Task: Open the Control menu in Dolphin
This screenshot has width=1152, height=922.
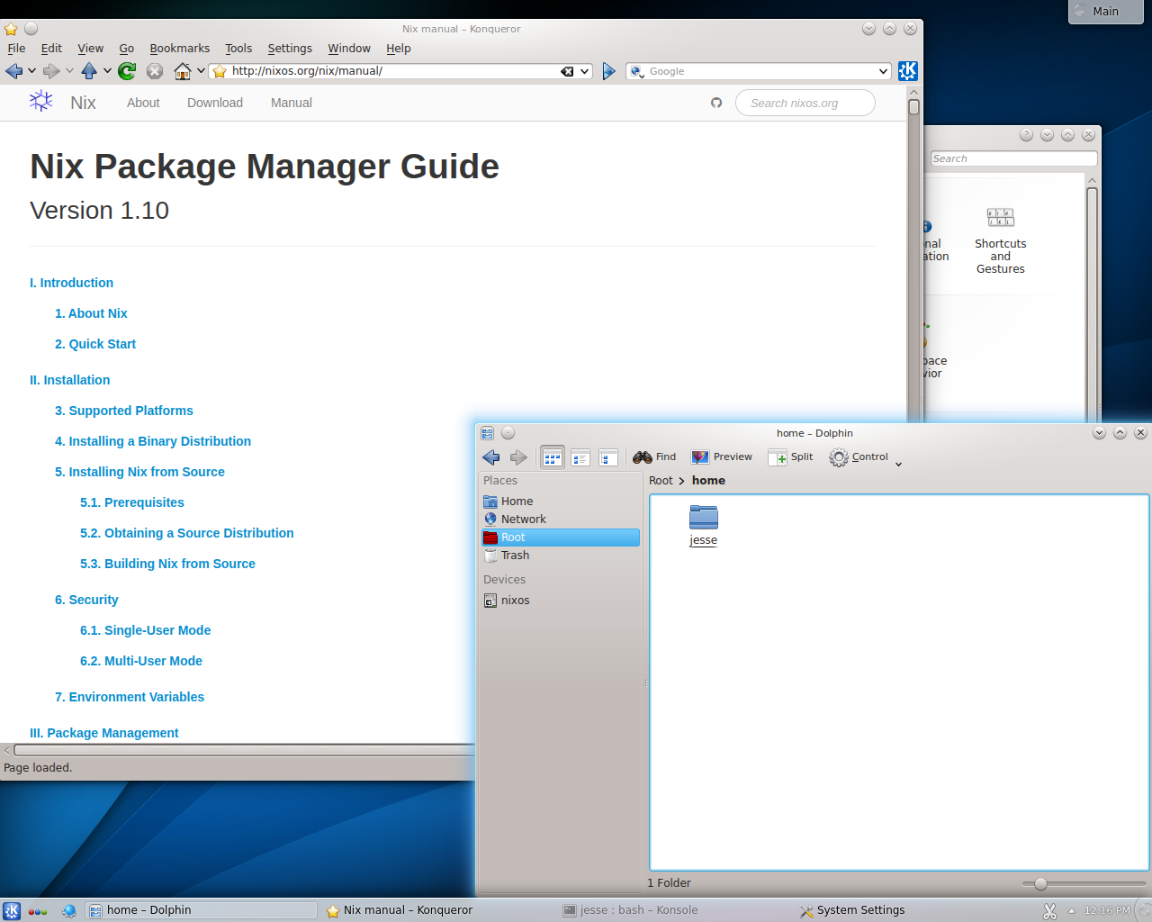Action: 859,457
